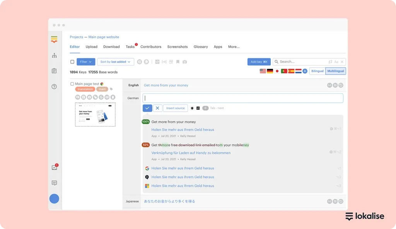Open the More... menu
Image resolution: width=396 pixels, height=229 pixels.
[234, 47]
